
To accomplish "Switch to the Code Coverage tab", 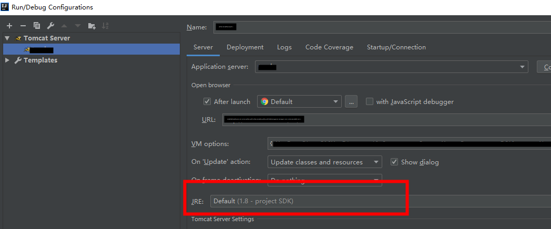I will tap(329, 47).
